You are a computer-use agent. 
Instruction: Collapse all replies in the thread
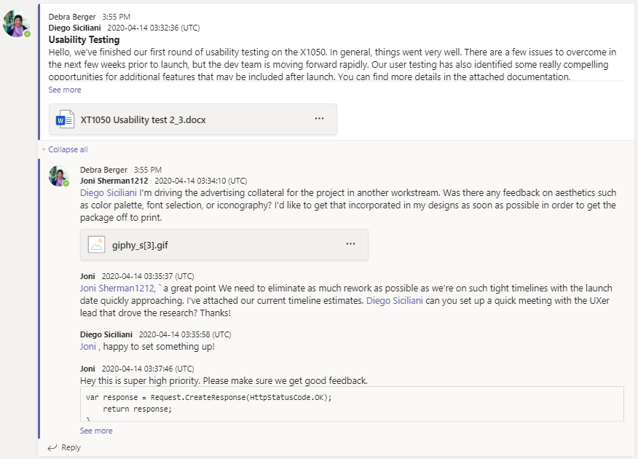68,149
